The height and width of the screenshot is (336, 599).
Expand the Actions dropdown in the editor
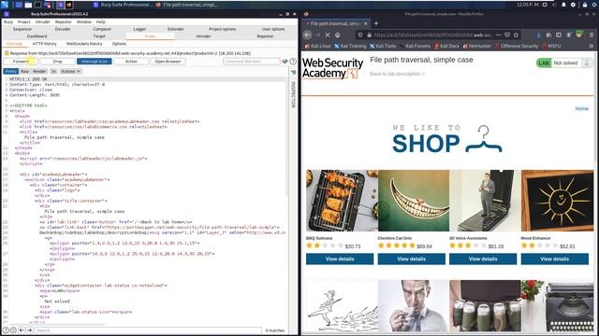71,71
